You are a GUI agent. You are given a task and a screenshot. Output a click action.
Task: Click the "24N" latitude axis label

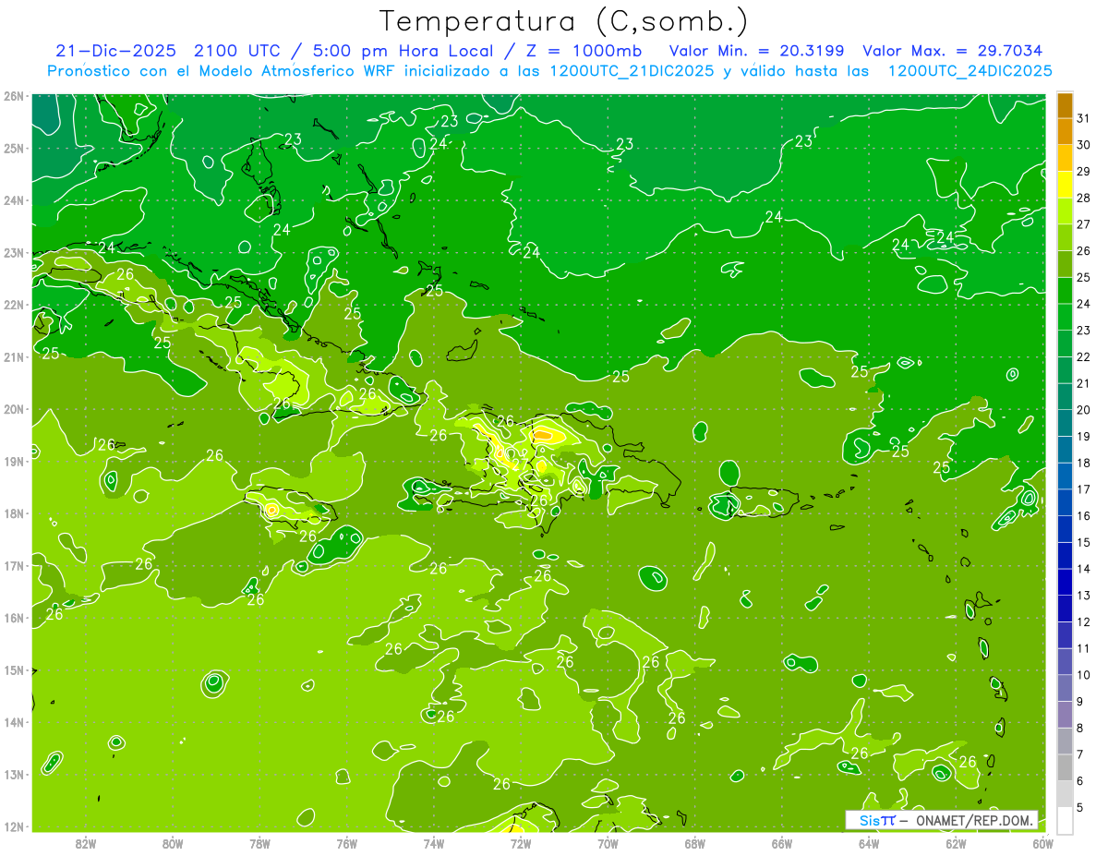pos(14,200)
